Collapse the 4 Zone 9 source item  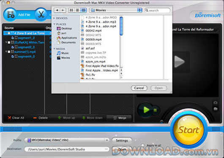point(6,33)
